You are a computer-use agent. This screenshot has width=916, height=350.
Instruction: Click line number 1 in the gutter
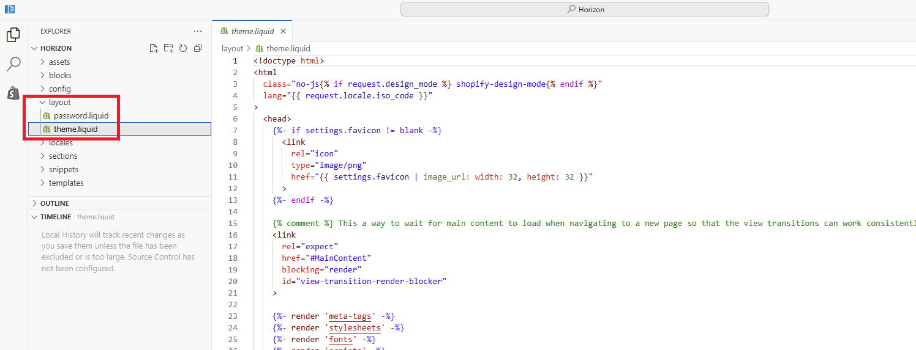235,61
